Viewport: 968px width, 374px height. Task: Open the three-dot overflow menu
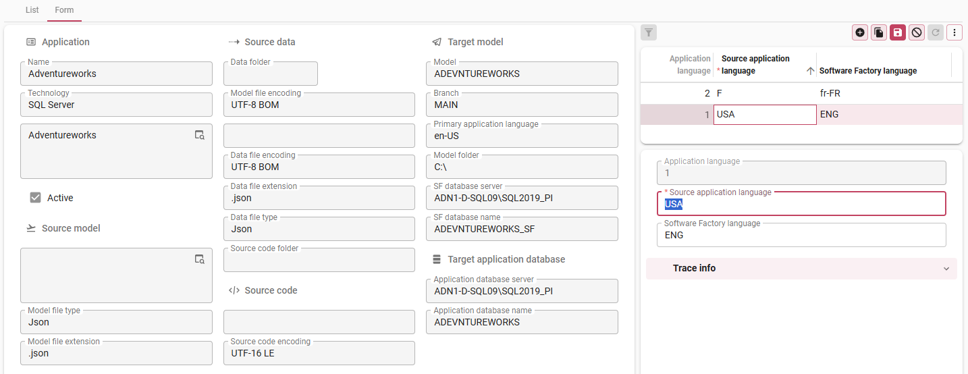pyautogui.click(x=954, y=32)
